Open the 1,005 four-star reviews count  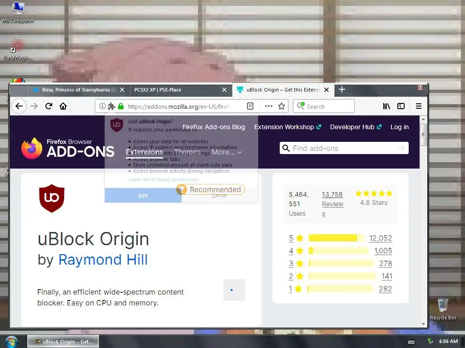[x=383, y=251]
